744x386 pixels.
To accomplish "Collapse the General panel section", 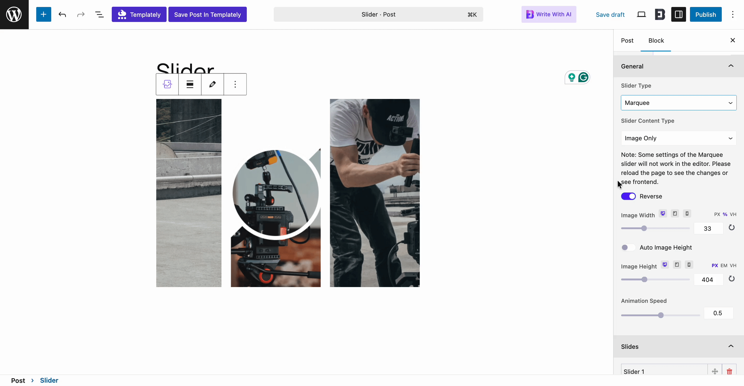I will 731,66.
